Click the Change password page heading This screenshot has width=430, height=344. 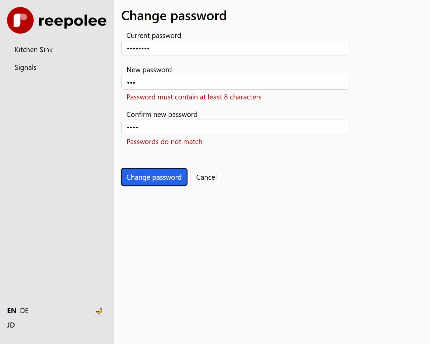point(174,16)
